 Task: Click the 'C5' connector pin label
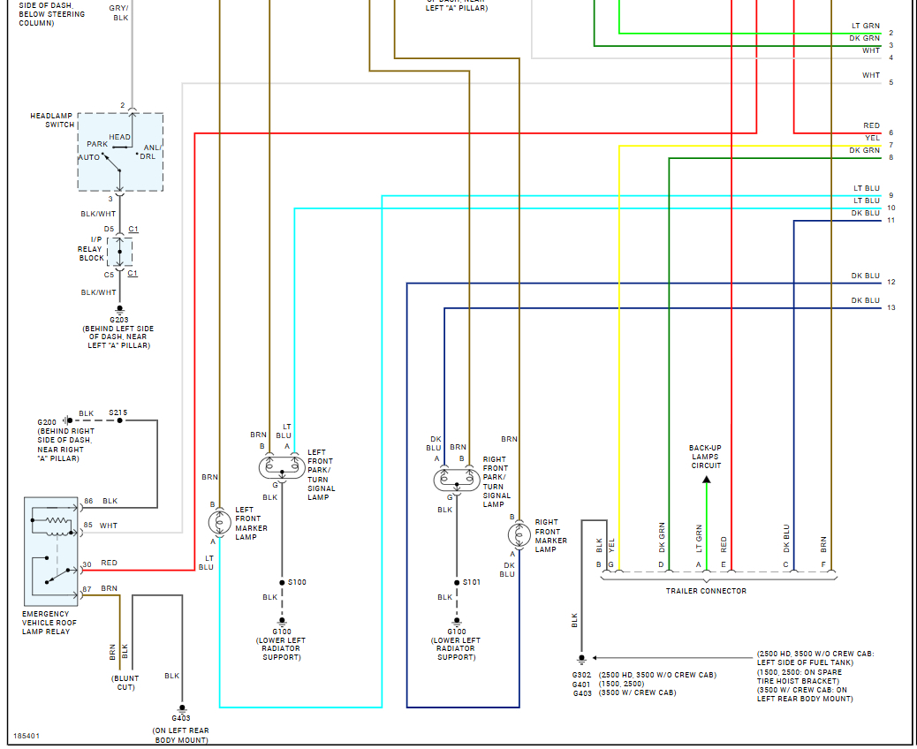coord(110,275)
